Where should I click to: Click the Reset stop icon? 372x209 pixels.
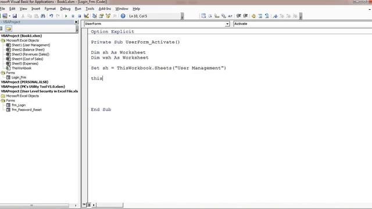tap(80, 16)
